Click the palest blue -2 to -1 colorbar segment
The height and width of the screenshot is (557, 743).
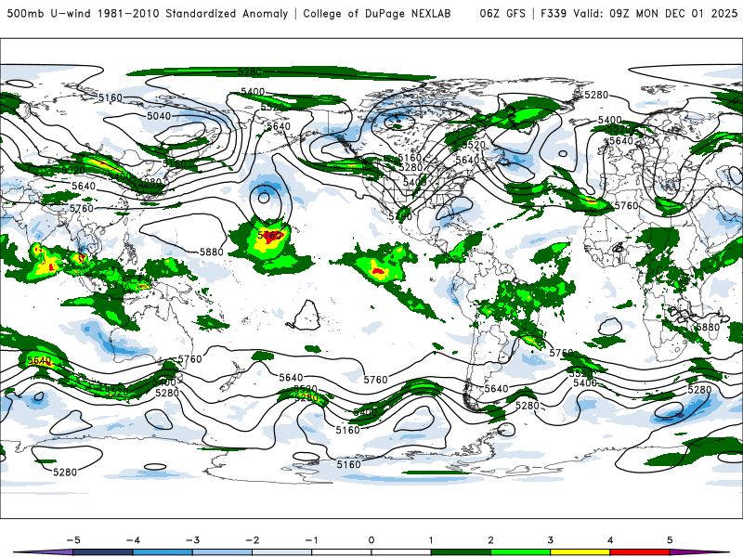282,552
